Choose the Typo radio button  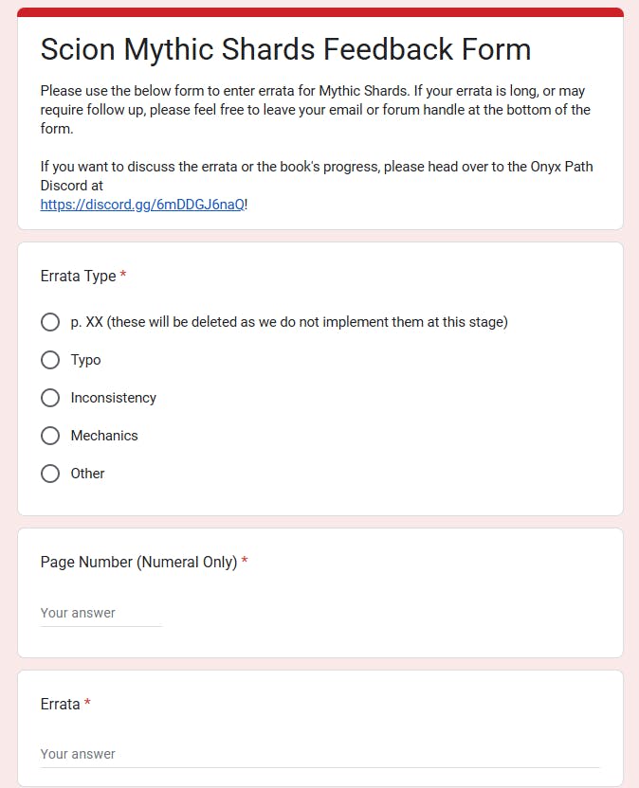coord(50,360)
